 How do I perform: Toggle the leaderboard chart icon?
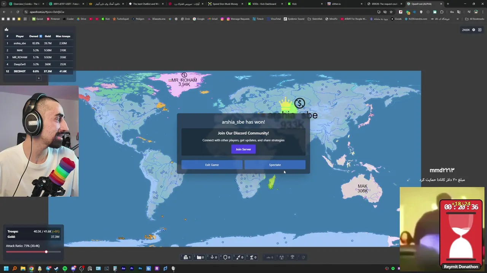6,30
